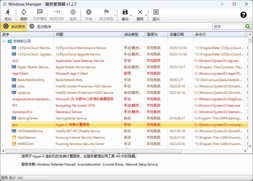Open the dropdown arrow next to 备份
Screen dimensions: 253x181
pos(131,15)
